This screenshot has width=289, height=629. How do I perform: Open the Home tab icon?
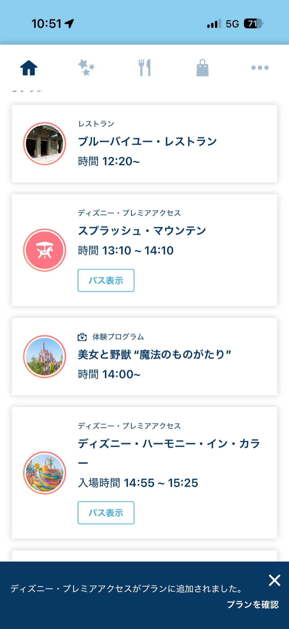pyautogui.click(x=29, y=68)
